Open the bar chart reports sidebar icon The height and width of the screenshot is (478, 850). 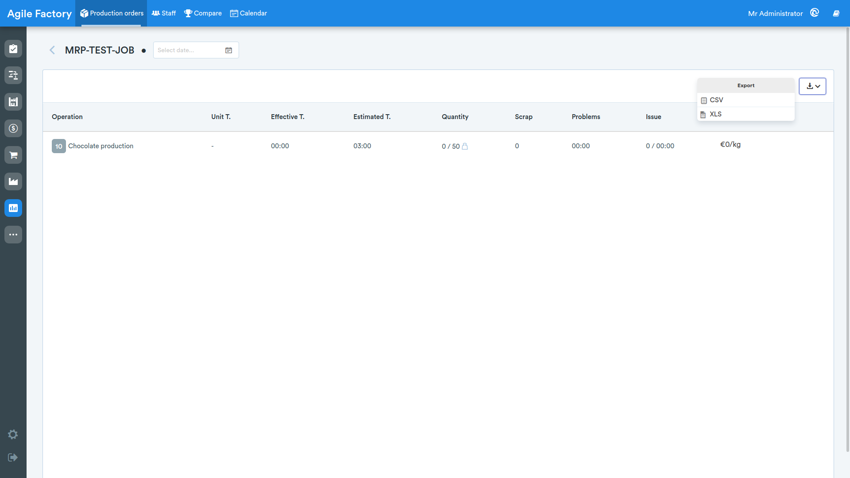click(x=13, y=208)
